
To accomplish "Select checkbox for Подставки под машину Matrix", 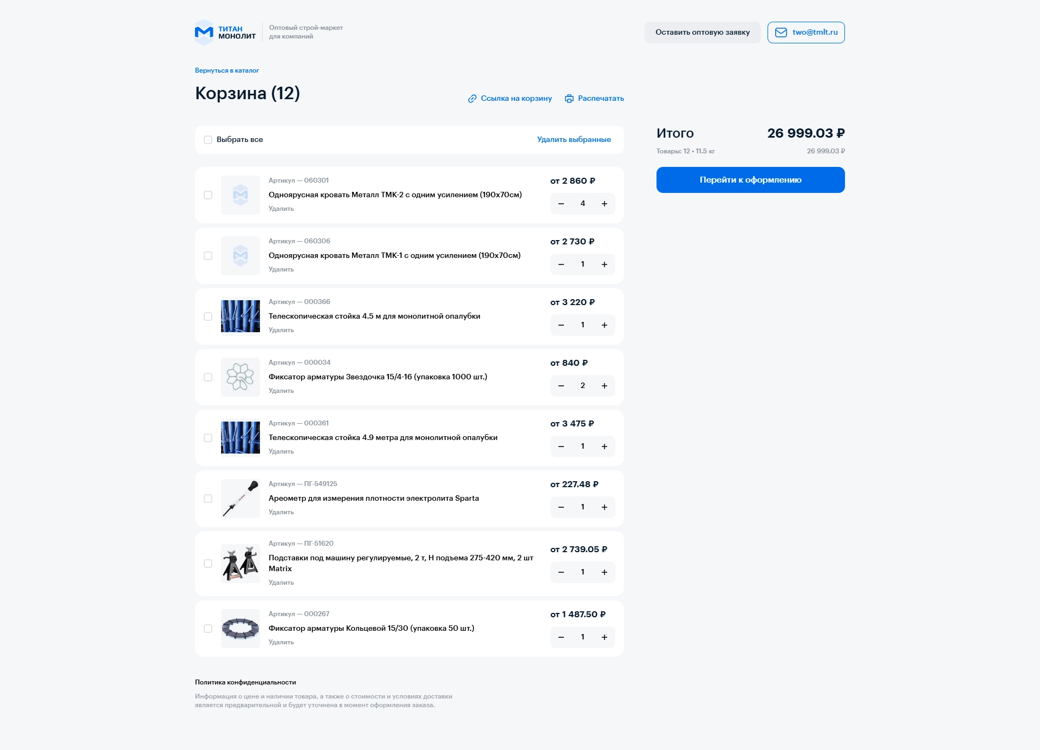I will coord(208,564).
